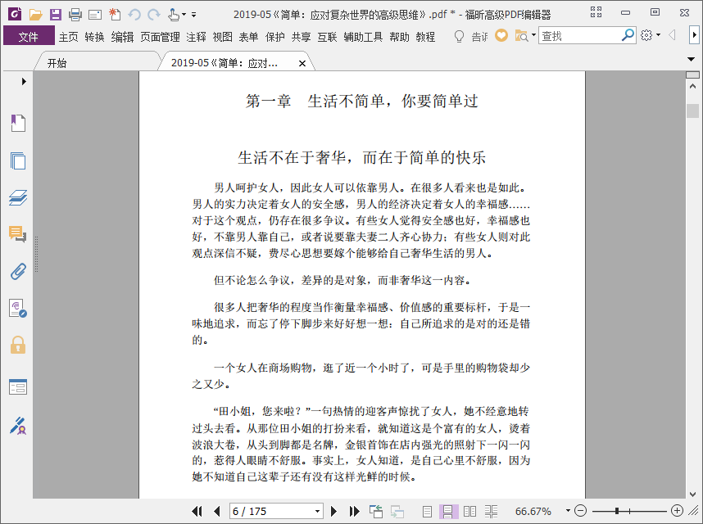Click the vertical scrollbar thumb

click(692, 111)
